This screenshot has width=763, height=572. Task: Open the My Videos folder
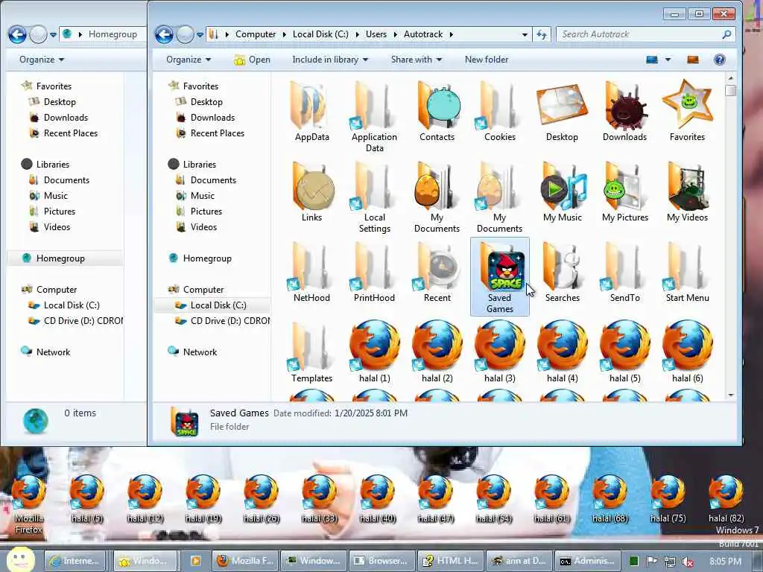pos(687,192)
